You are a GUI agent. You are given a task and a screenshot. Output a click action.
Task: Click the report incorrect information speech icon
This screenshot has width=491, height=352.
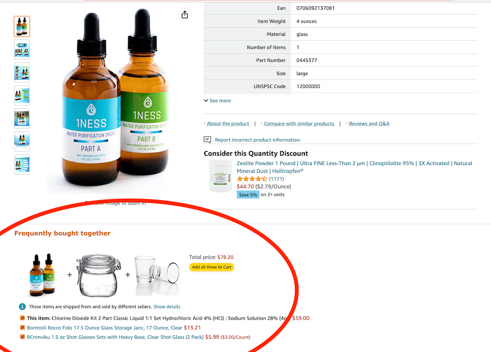207,140
